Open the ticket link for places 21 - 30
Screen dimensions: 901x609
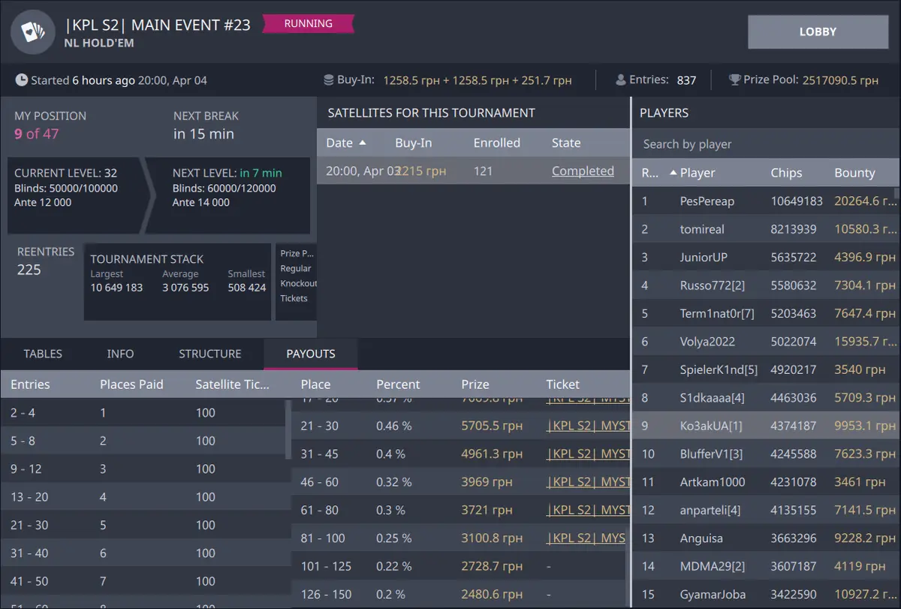point(588,426)
